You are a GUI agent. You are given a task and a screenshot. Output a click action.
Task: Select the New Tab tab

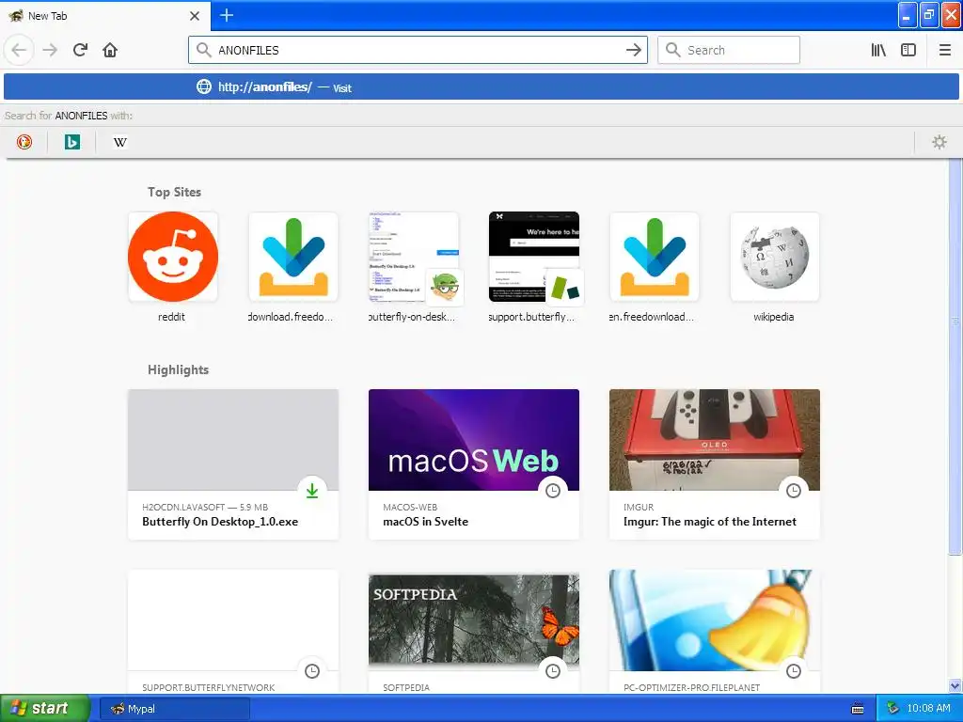click(x=104, y=15)
